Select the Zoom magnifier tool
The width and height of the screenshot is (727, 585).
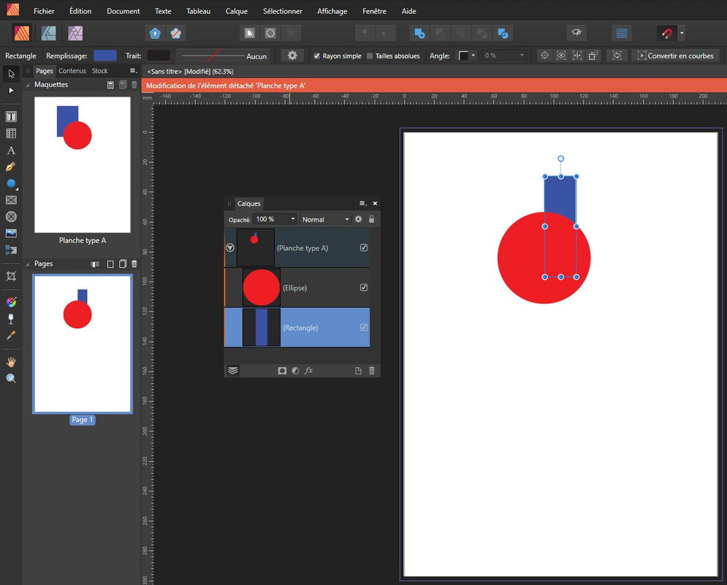(x=11, y=379)
